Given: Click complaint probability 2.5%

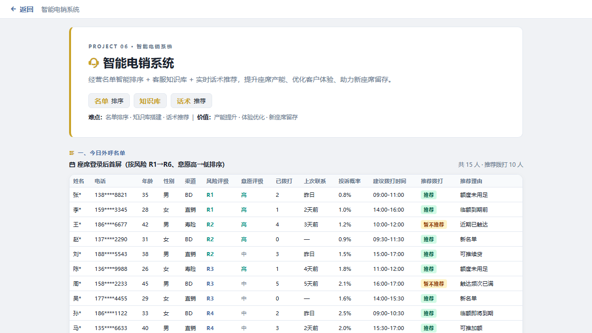Looking at the screenshot, I should coord(345,313).
